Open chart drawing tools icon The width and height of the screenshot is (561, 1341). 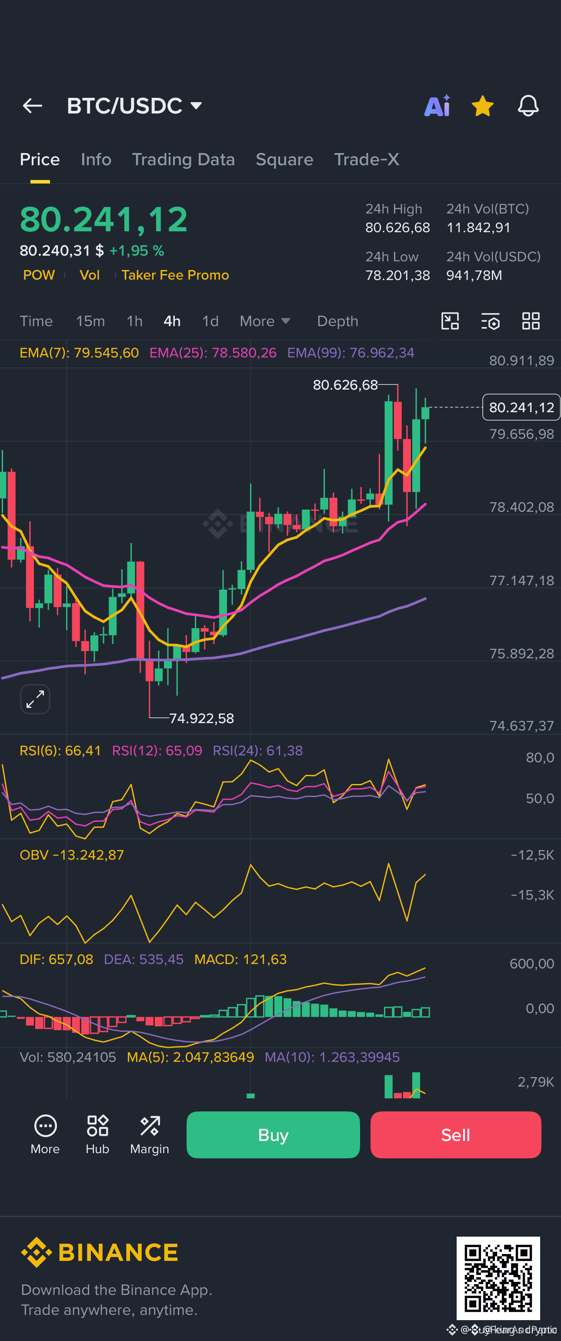point(450,321)
